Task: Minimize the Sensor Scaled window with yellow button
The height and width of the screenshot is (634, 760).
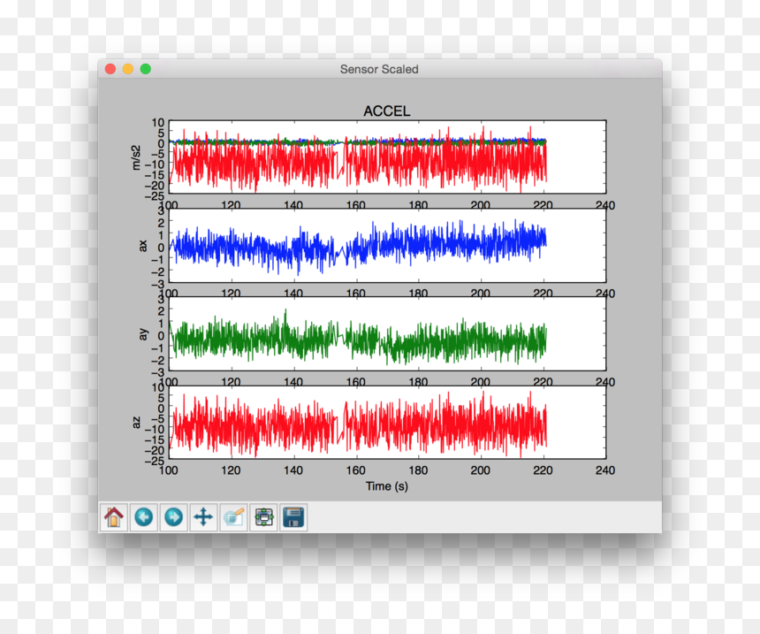Action: (x=128, y=69)
